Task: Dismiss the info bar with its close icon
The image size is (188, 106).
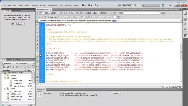Action: tap(181, 21)
